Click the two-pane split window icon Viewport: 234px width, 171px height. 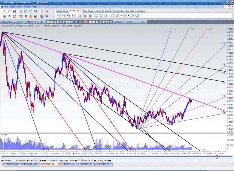pos(31,11)
